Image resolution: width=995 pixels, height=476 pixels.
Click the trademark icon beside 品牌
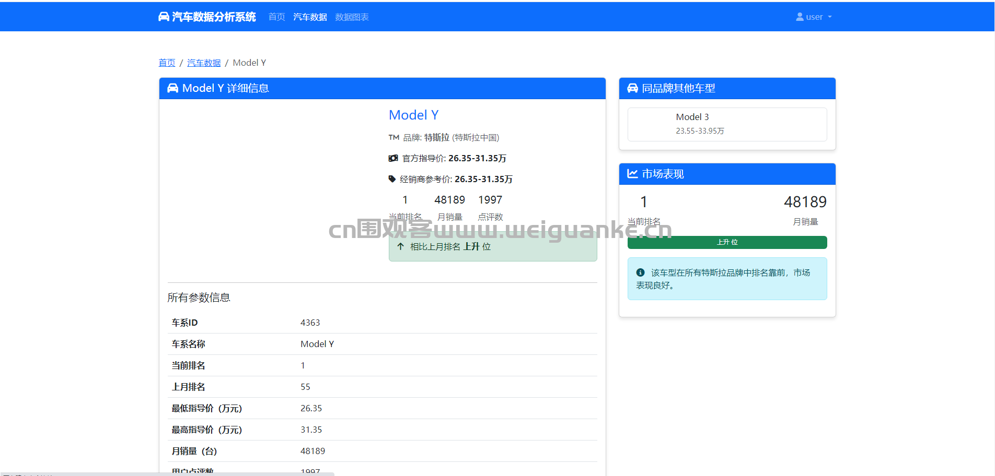pos(394,137)
